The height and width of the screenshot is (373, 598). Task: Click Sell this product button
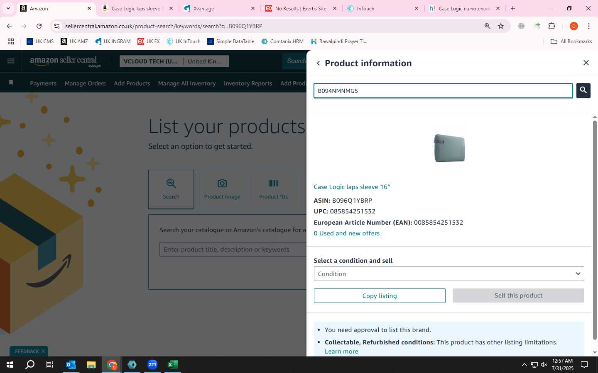(x=518, y=295)
